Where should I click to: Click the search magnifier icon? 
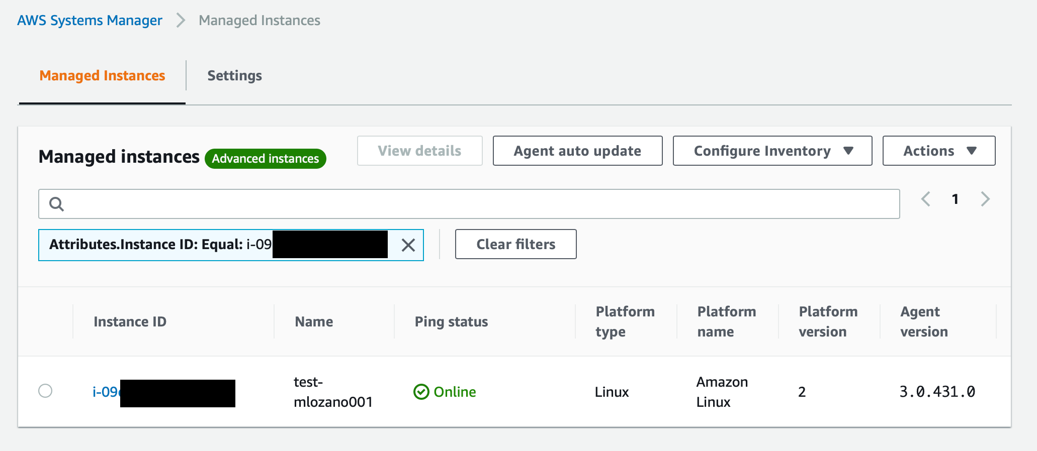click(x=56, y=204)
